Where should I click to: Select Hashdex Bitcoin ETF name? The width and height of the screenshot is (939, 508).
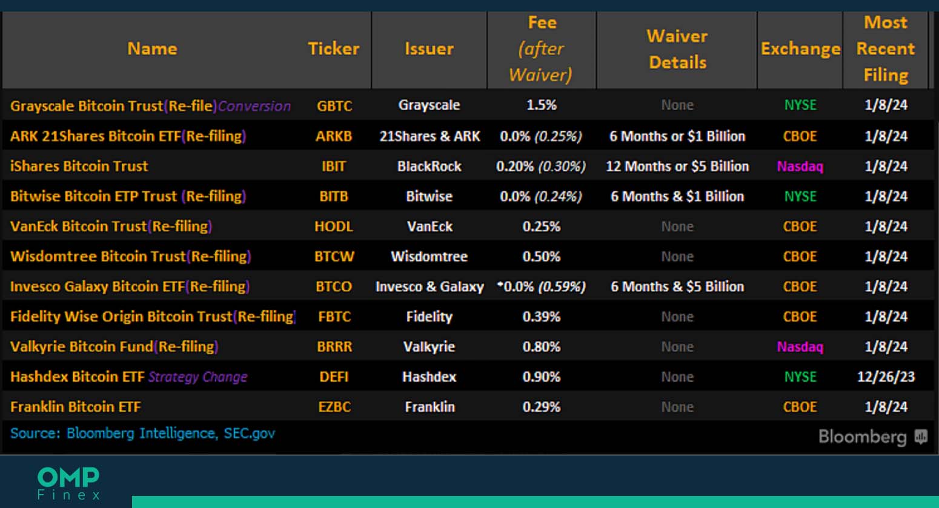tap(128, 377)
